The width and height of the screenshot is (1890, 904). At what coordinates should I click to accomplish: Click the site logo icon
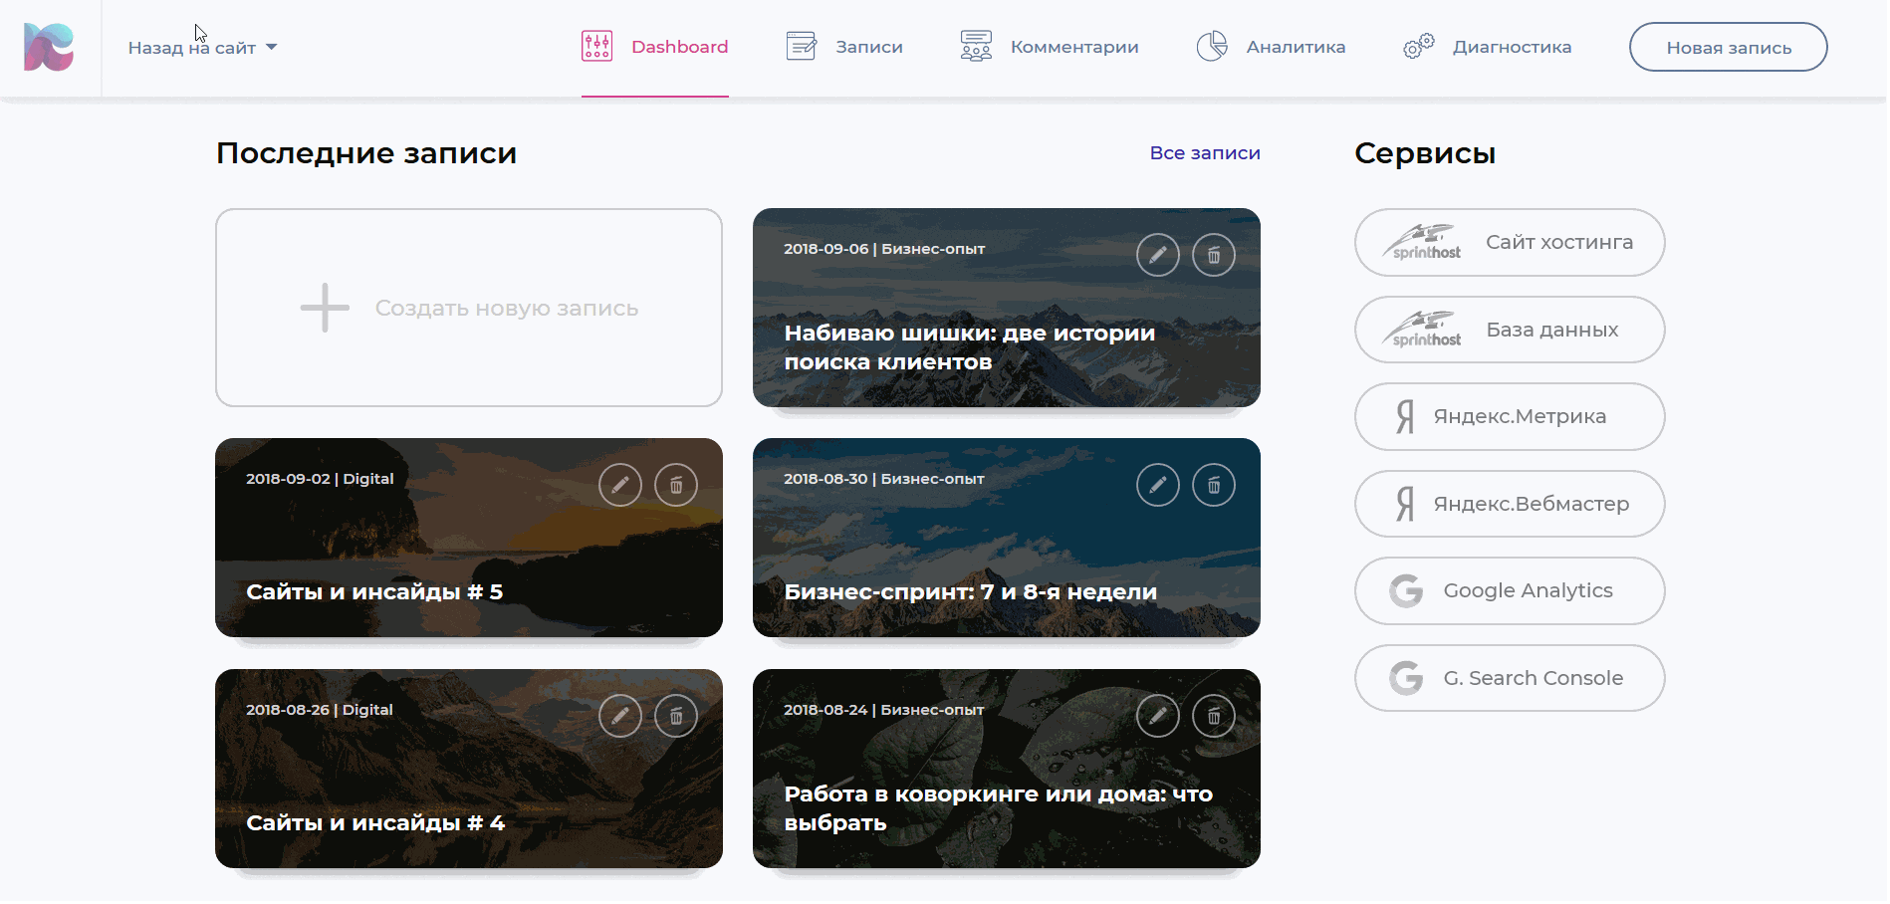[49, 47]
